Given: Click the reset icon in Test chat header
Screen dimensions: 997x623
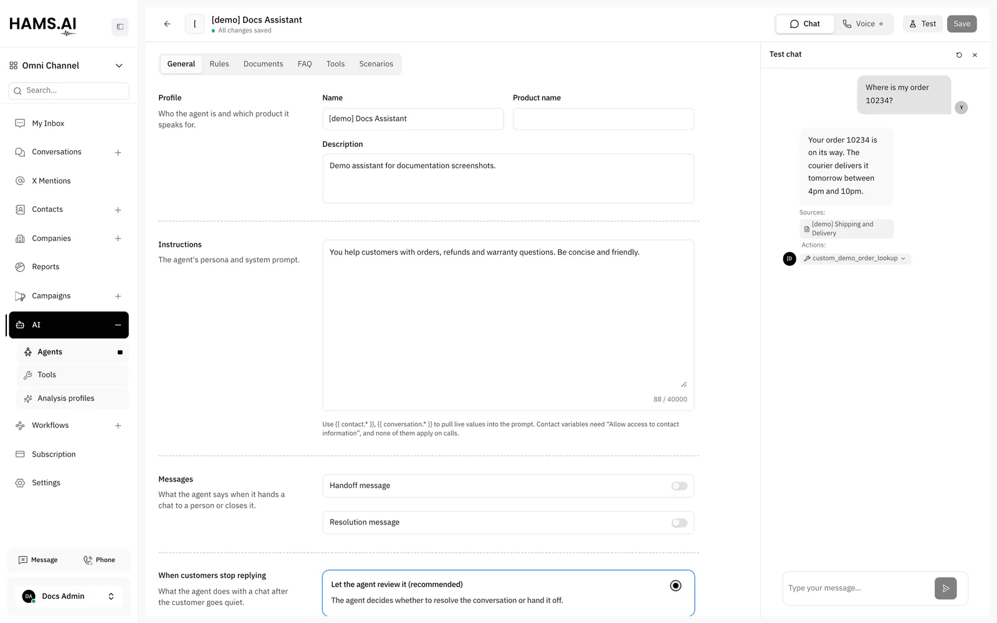Looking at the screenshot, I should [959, 55].
